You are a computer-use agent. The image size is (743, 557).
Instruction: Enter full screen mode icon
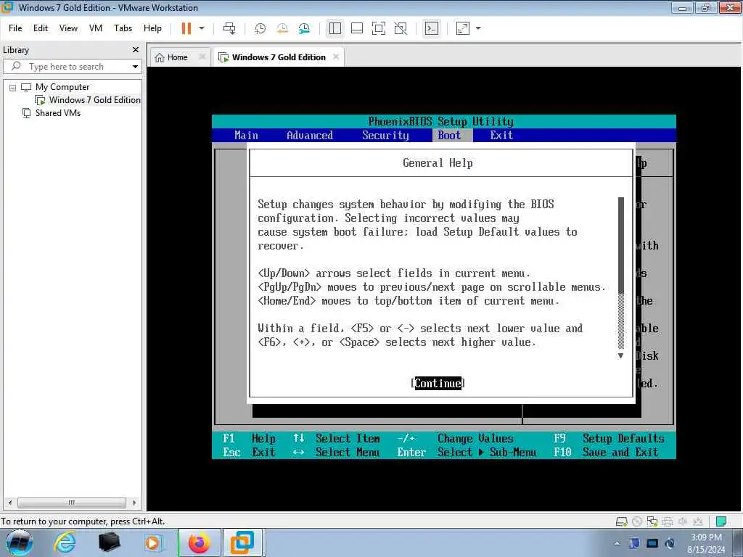click(379, 28)
